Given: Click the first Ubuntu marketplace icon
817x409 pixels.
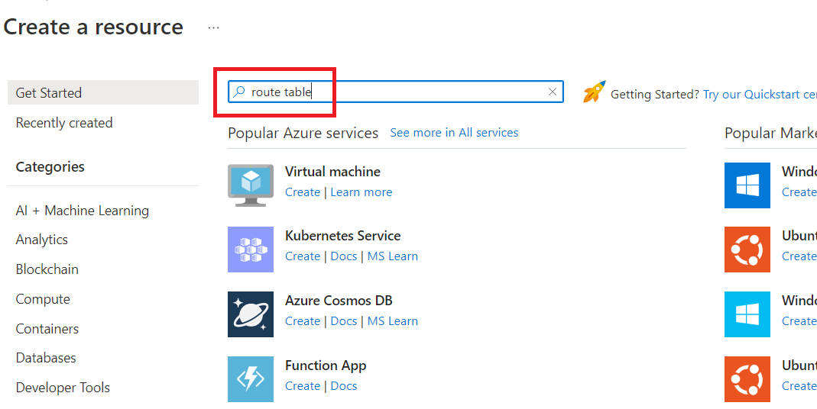Looking at the screenshot, I should 747,250.
